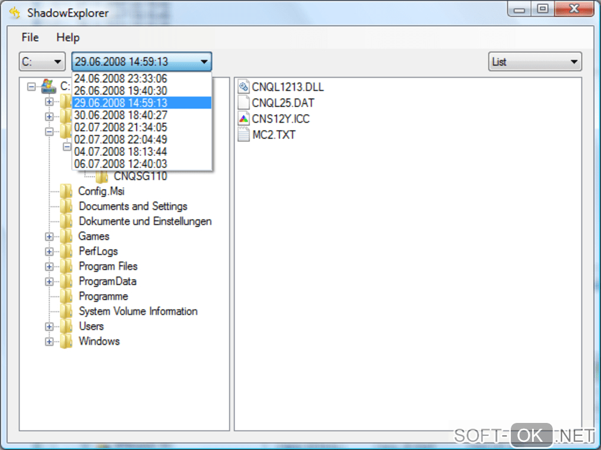This screenshot has width=601, height=450.
Task: Select file name CNQL1213.DLL
Action: 288,87
